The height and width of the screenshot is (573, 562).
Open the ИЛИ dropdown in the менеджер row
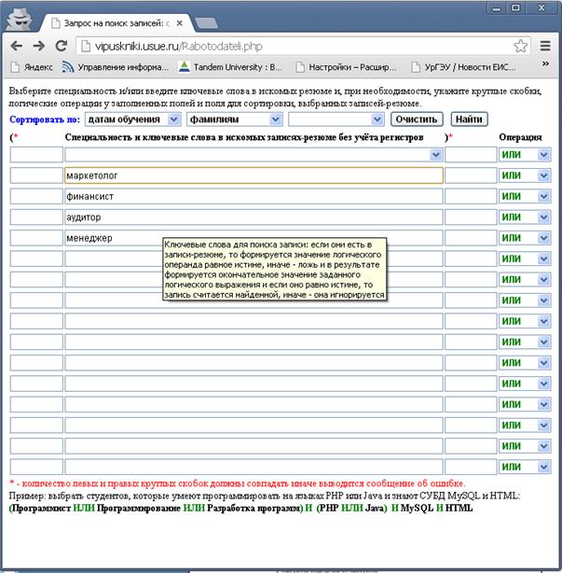tap(525, 238)
